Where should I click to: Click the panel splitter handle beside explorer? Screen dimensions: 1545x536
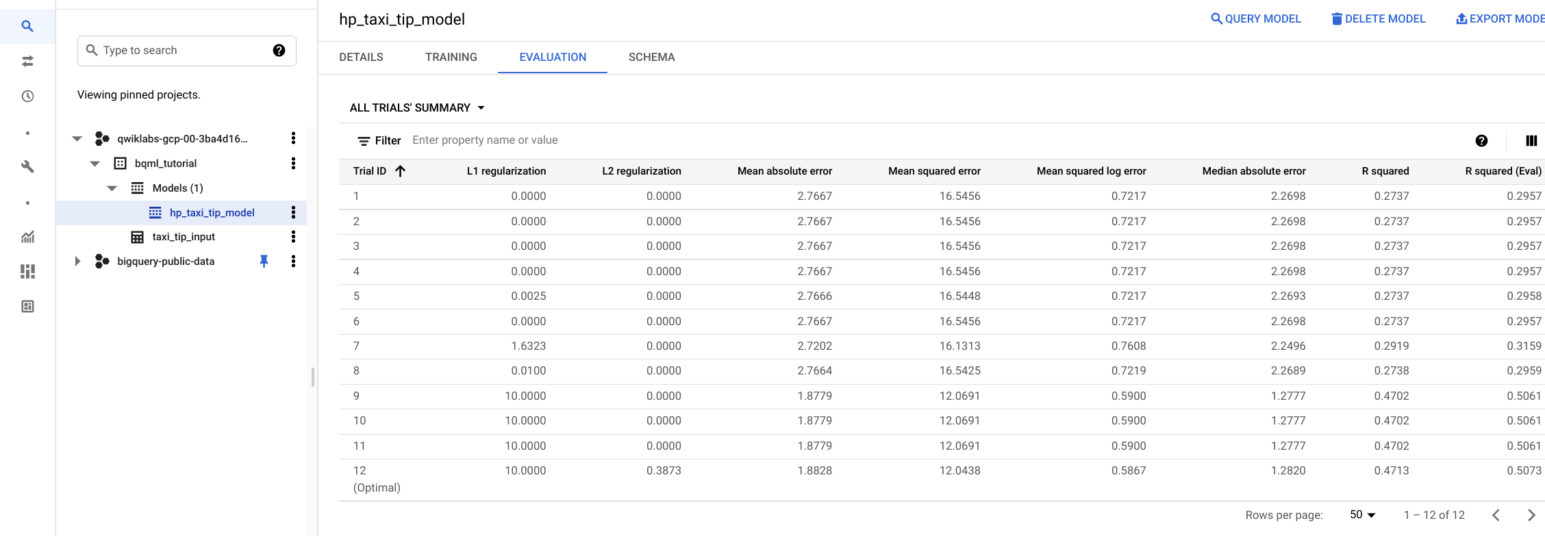(x=313, y=377)
